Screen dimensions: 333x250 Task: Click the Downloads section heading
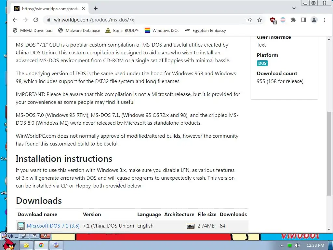click(x=39, y=201)
